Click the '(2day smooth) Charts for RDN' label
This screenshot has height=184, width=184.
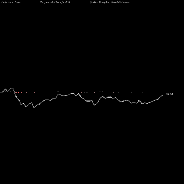pyautogui.click(x=55, y=2)
